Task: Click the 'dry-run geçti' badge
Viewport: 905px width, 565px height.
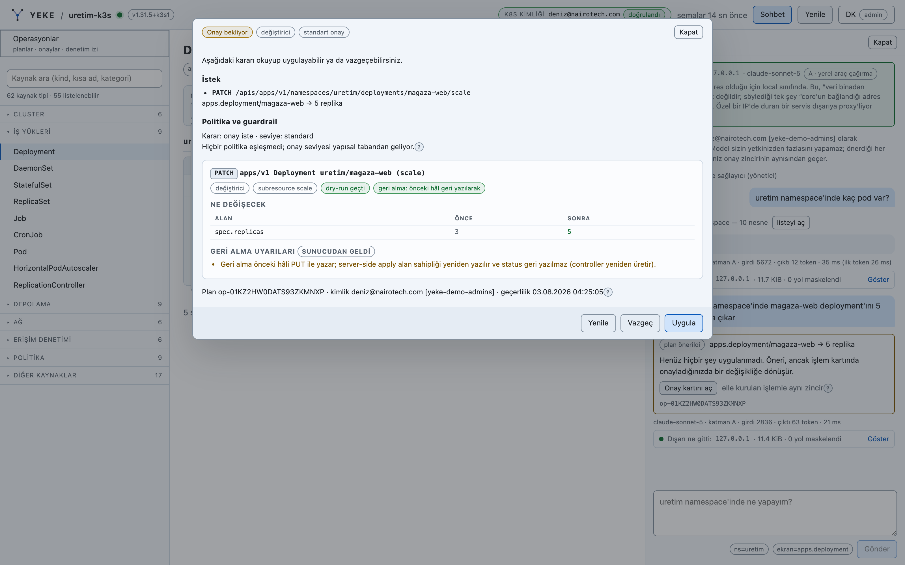Action: point(345,188)
